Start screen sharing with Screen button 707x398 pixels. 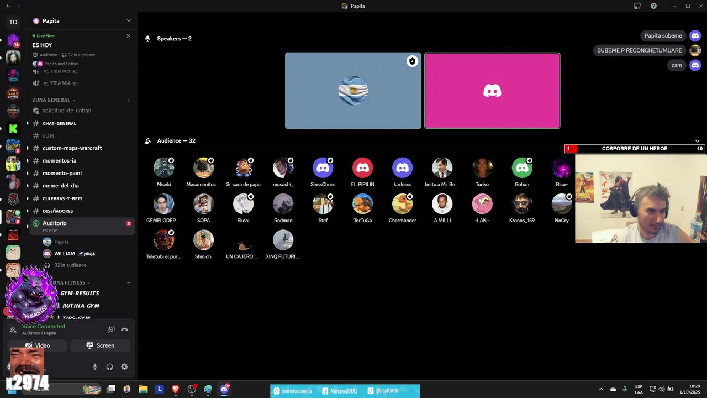pos(101,345)
